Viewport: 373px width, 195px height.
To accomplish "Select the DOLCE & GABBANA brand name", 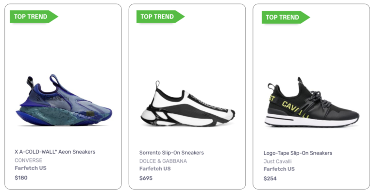I will (x=163, y=161).
